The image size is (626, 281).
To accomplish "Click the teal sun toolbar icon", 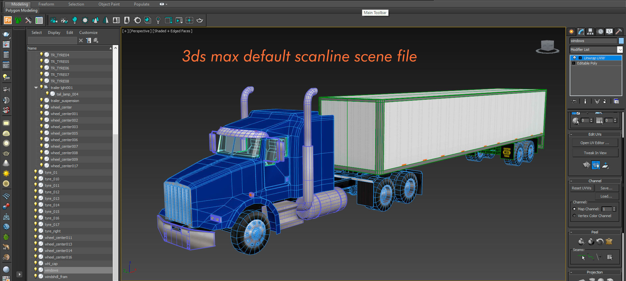I will point(85,20).
